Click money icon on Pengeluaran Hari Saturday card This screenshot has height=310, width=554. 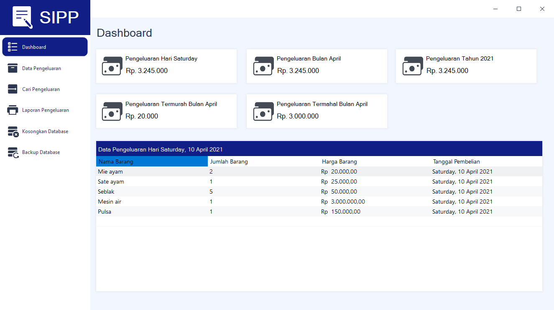point(112,66)
